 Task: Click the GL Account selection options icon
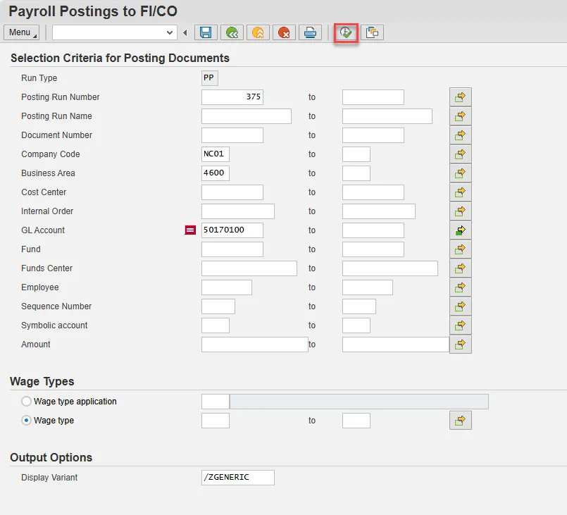click(190, 230)
